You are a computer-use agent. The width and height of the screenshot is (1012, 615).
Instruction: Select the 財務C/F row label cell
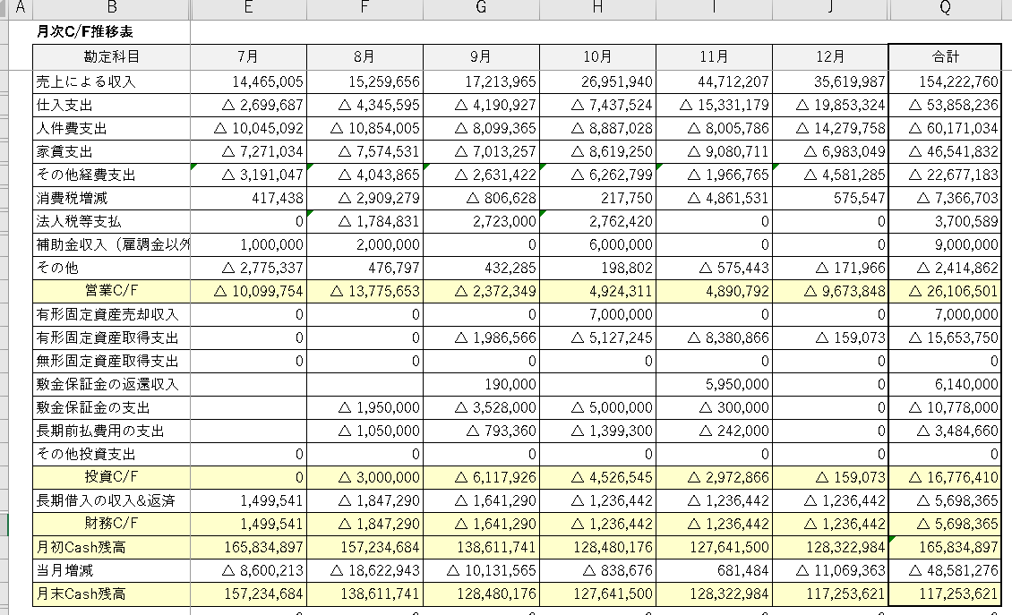(x=111, y=524)
